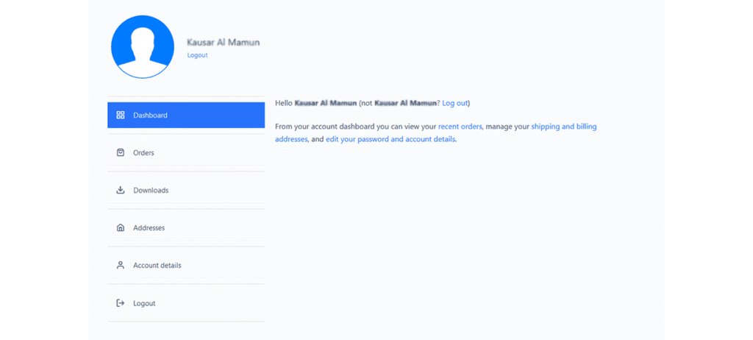Select the Account details text in sidebar

(157, 266)
